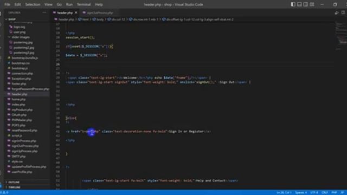
Task: Open Exception.php file
Action: 21,79
